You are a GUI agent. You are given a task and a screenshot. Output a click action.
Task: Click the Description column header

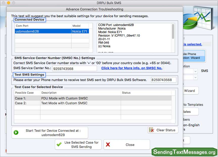click(81, 93)
